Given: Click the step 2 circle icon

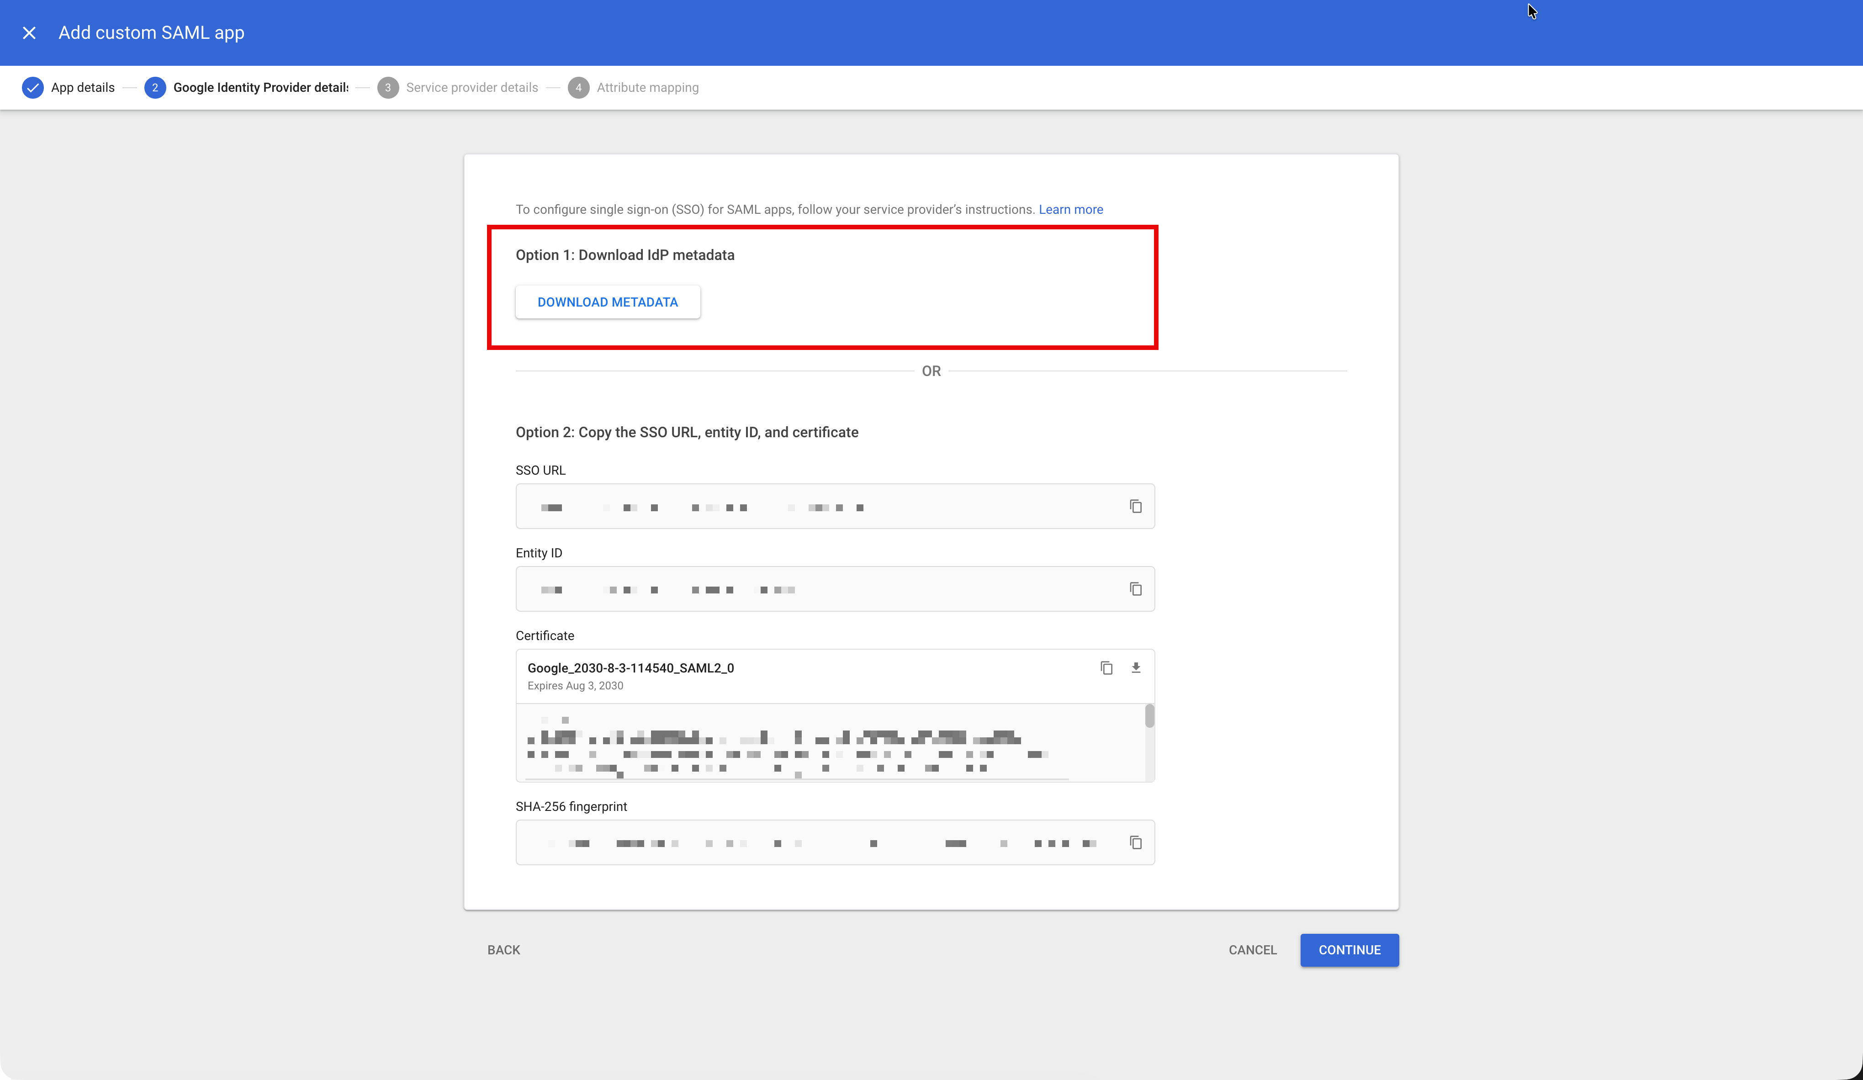Looking at the screenshot, I should [x=154, y=87].
